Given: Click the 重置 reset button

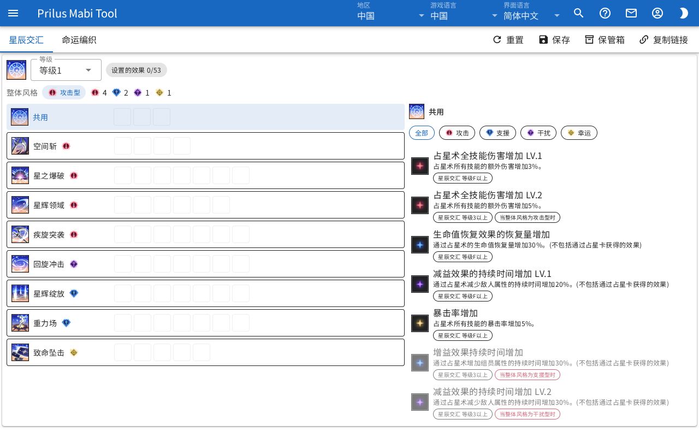Looking at the screenshot, I should pos(508,40).
